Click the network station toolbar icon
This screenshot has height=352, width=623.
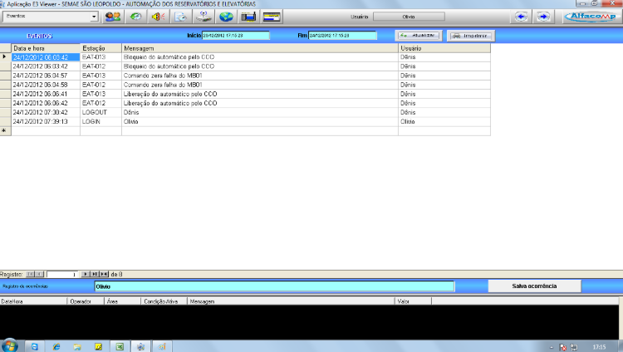(x=203, y=17)
